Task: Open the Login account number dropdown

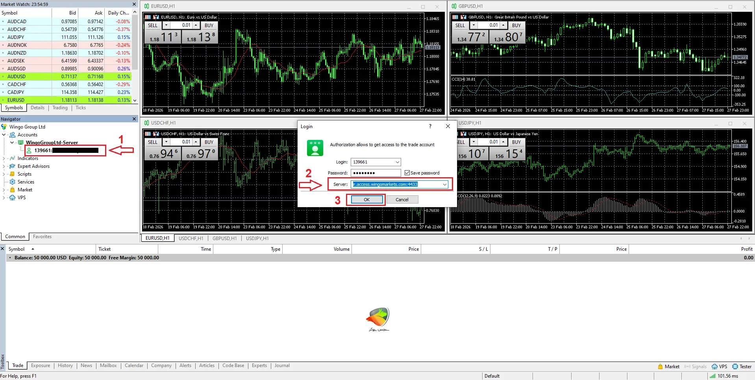Action: click(397, 162)
